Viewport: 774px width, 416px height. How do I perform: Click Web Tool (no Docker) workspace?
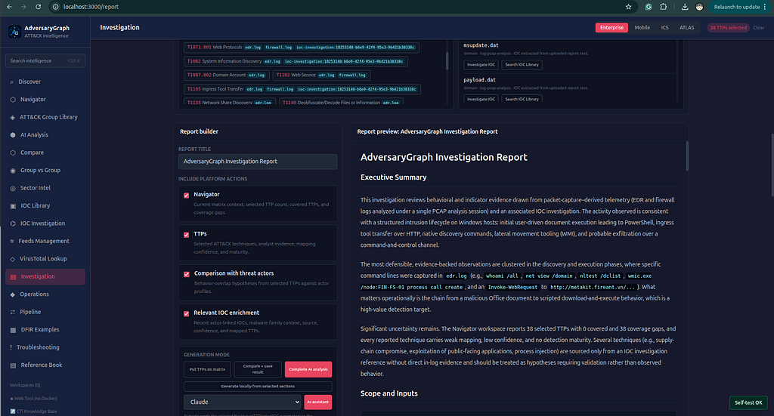[x=33, y=398]
